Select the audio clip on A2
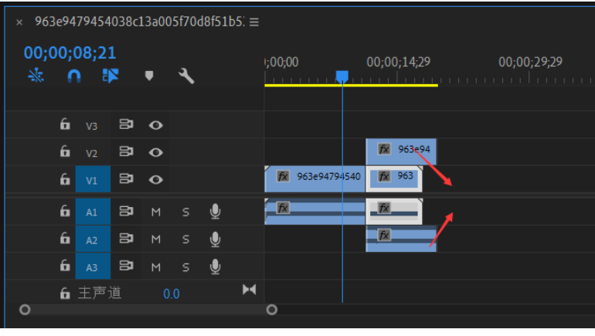595x336 pixels. point(401,239)
